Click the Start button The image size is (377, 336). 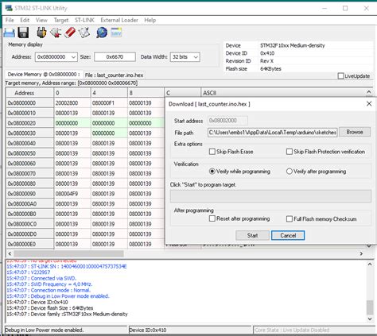tap(252, 235)
